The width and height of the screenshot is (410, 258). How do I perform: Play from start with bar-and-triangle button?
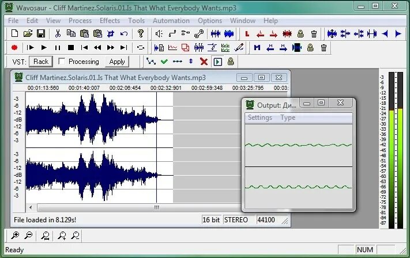coord(31,48)
